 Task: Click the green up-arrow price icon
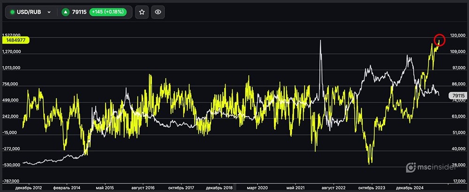tap(66, 12)
